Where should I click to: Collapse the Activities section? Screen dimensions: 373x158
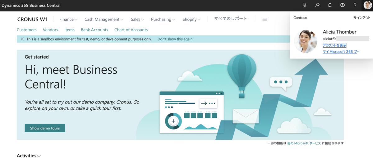(29, 156)
